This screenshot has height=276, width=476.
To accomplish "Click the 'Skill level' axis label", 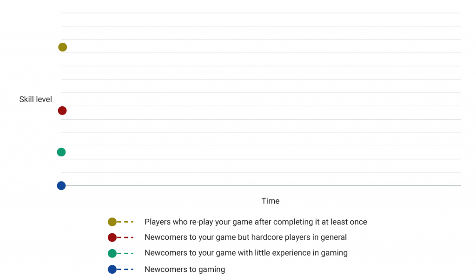I will (x=35, y=99).
